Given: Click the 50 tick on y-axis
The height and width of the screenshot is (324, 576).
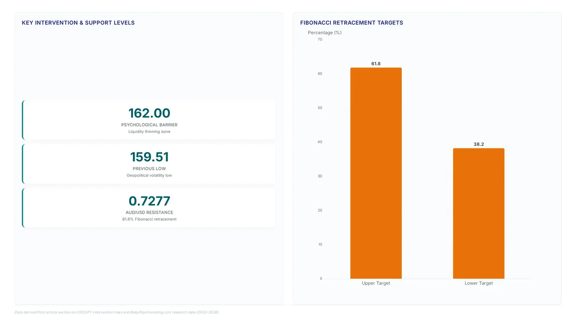Looking at the screenshot, I should click(x=320, y=108).
